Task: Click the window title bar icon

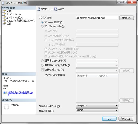Action: (x=3, y=3)
